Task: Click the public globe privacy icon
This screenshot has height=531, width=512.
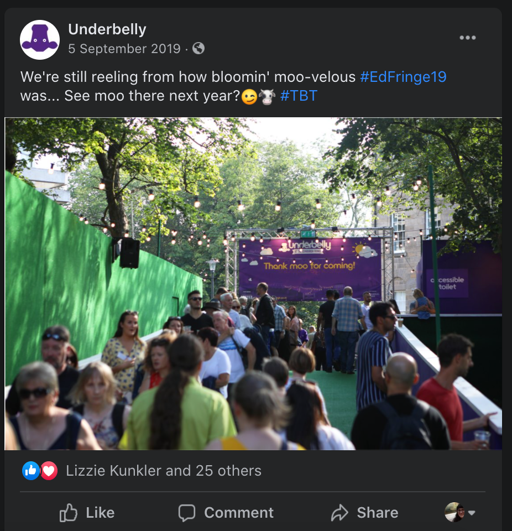Action: pyautogui.click(x=198, y=49)
